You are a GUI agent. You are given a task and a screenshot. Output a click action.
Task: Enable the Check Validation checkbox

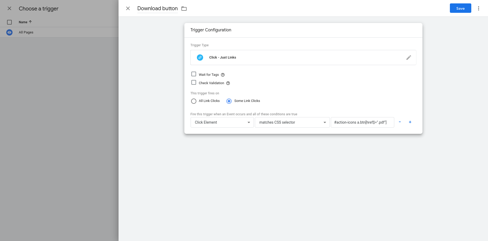[x=194, y=83]
